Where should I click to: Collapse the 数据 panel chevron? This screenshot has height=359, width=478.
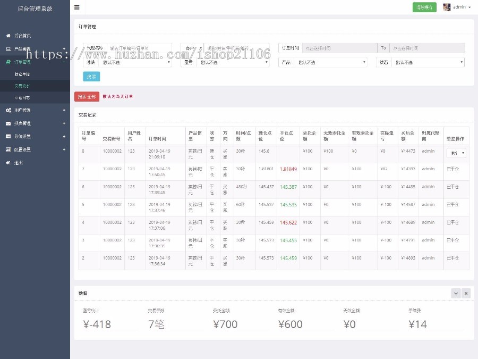click(x=456, y=294)
